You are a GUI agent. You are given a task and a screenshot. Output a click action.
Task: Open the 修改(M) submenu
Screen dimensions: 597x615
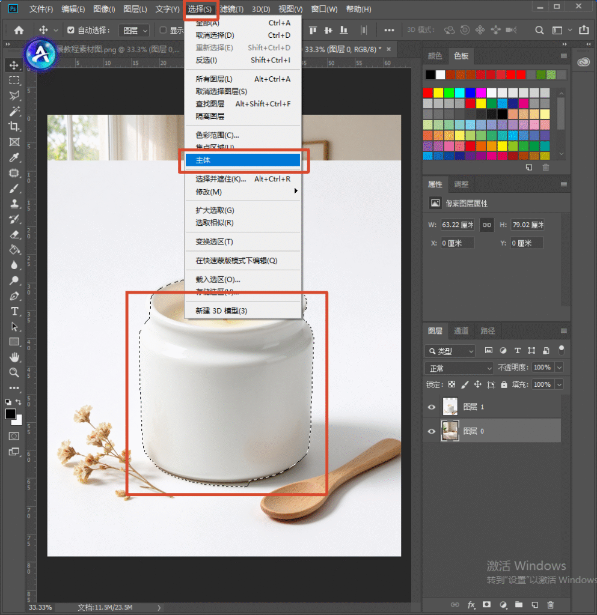pyautogui.click(x=243, y=192)
